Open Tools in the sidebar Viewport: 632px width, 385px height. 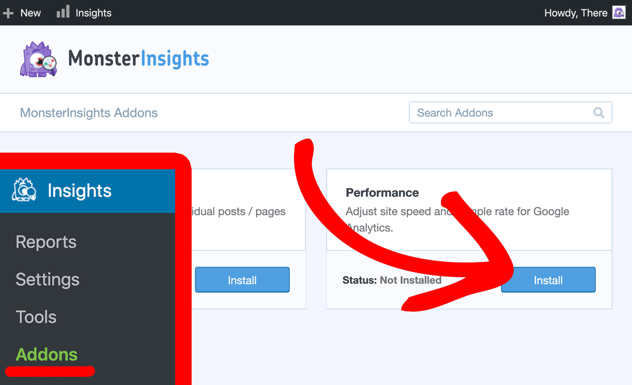tap(36, 317)
